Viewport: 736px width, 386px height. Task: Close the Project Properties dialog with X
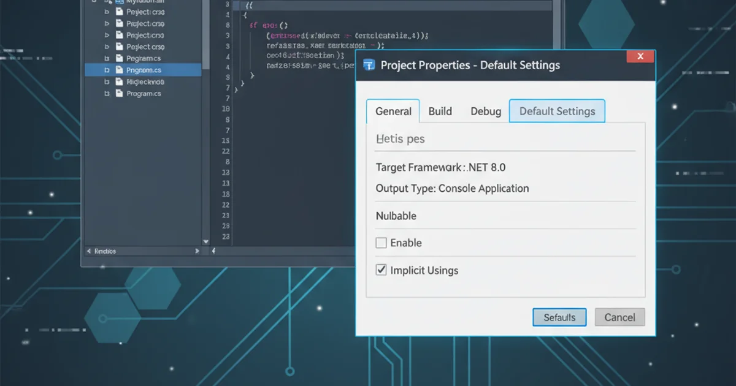tap(640, 57)
